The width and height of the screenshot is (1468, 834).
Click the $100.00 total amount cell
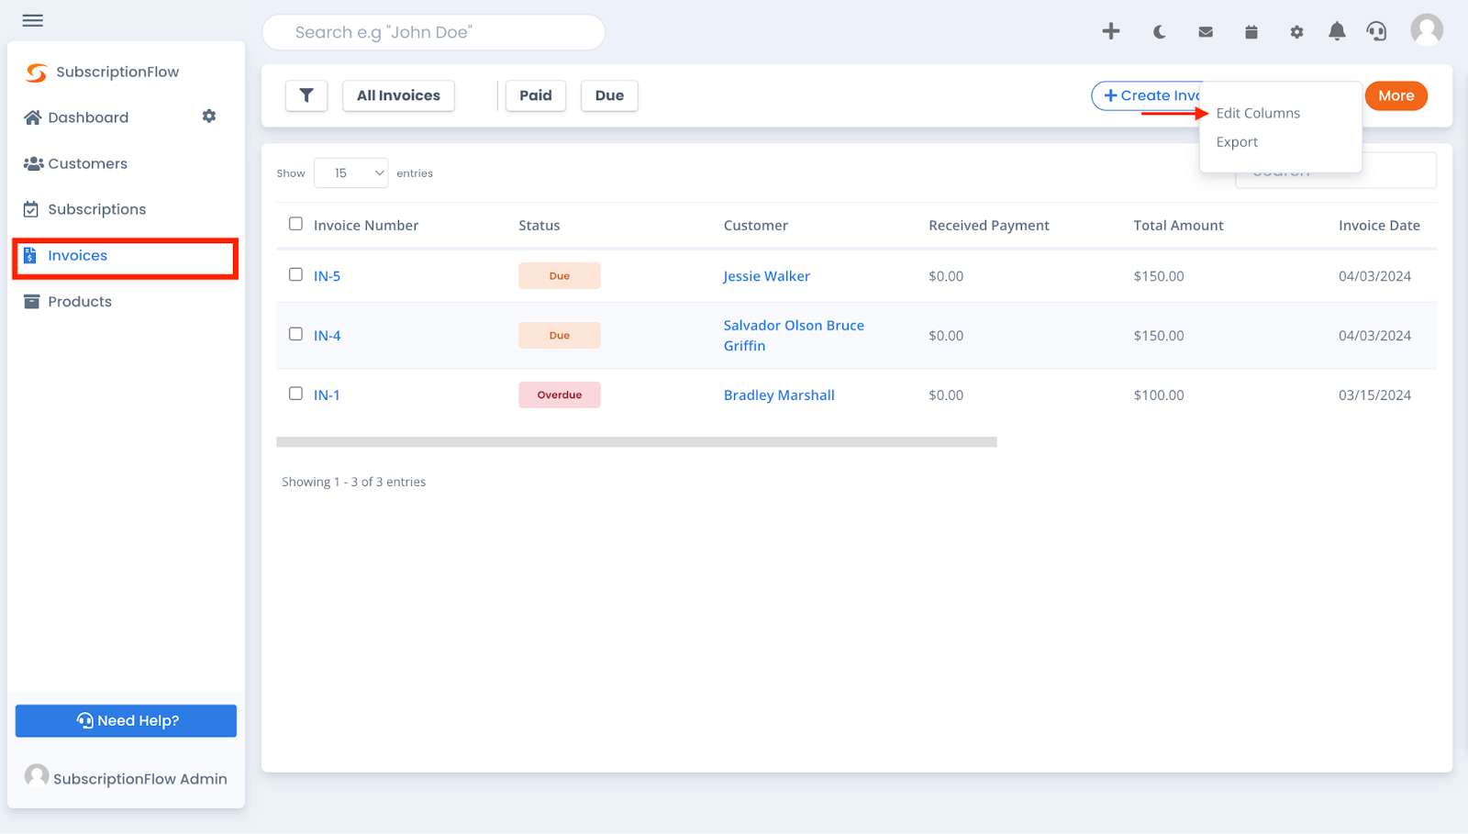point(1159,395)
